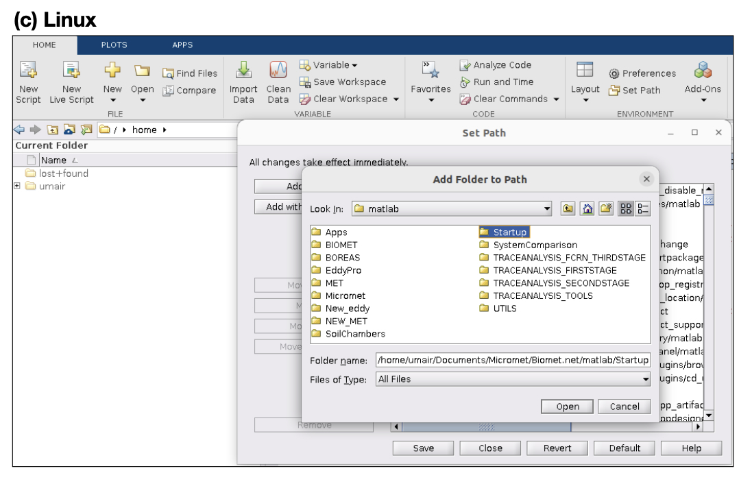Click the up one level folder icon in address bar
Viewport: 752px width, 484px height.
tap(52, 130)
